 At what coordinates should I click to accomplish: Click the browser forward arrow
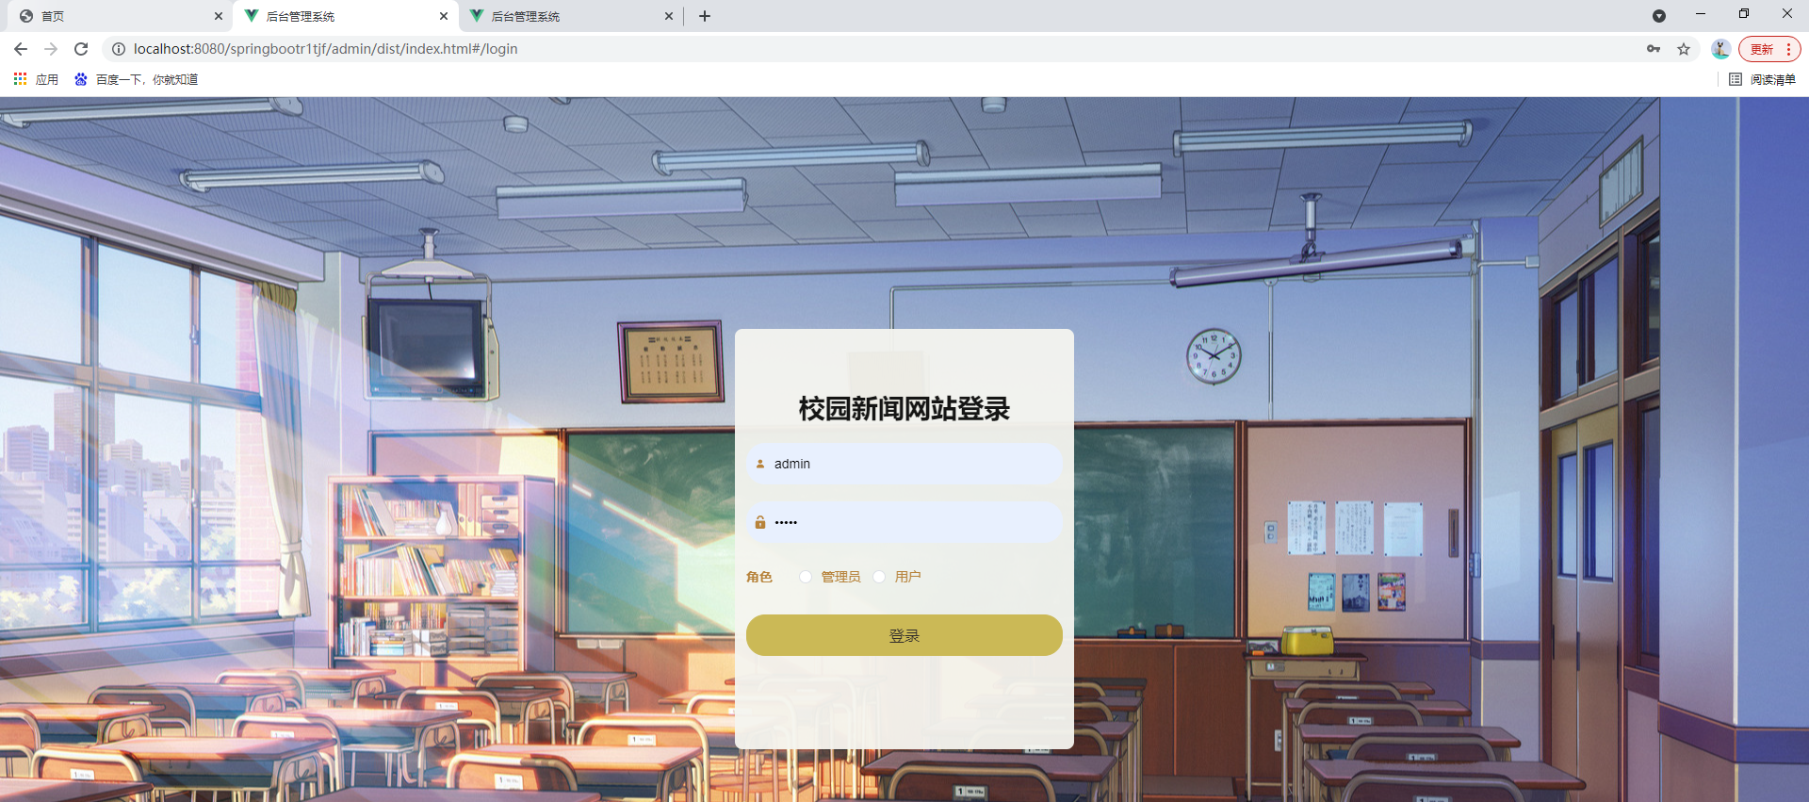[x=51, y=49]
